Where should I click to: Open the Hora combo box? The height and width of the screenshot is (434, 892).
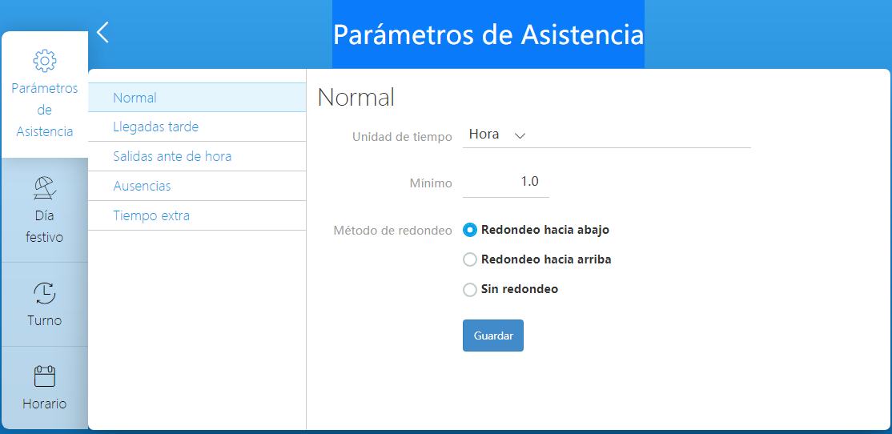606,135
